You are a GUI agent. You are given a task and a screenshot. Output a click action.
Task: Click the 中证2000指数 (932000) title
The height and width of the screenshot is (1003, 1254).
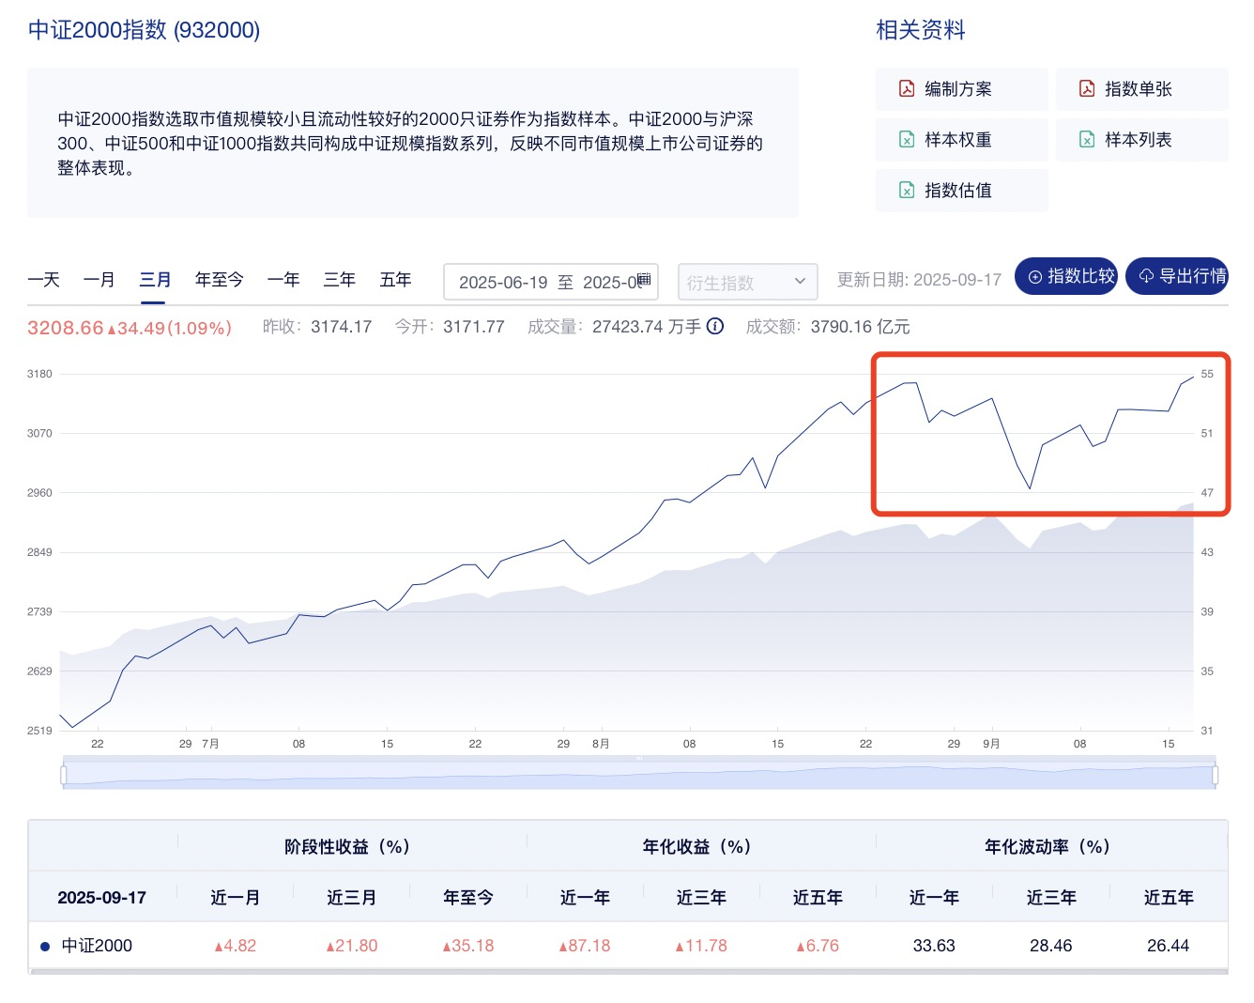click(144, 30)
